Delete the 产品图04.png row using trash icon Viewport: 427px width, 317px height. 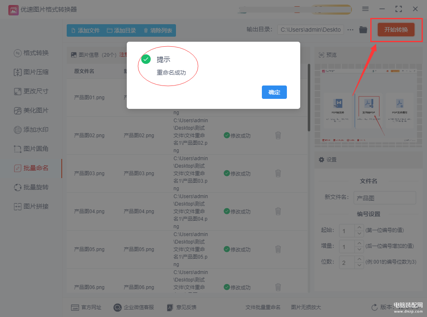278,211
